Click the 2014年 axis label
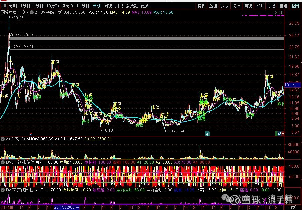This screenshot has width=302, height=210. (7, 208)
